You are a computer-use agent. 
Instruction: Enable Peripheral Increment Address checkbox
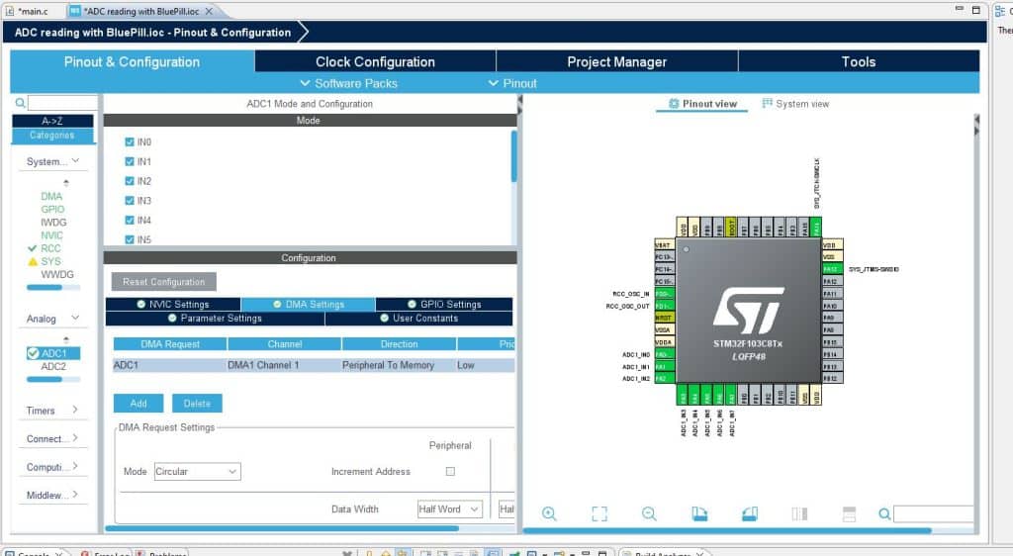click(x=450, y=471)
